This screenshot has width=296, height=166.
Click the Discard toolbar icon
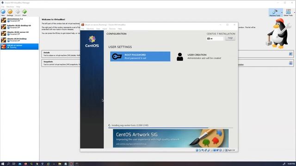point(18,12)
